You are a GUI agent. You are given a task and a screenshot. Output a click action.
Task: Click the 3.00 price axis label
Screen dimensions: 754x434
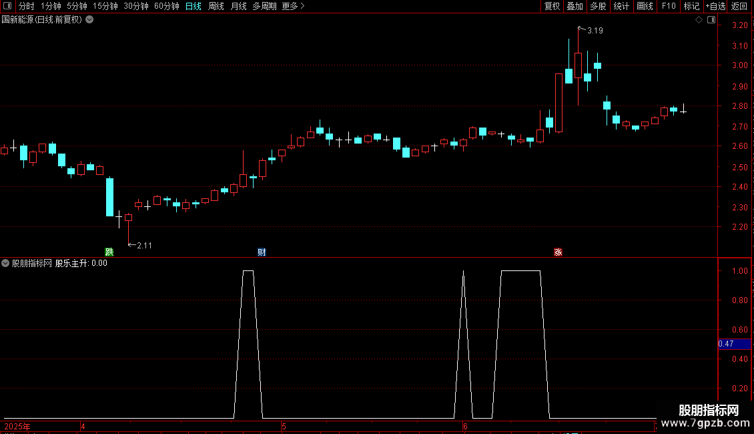(739, 65)
